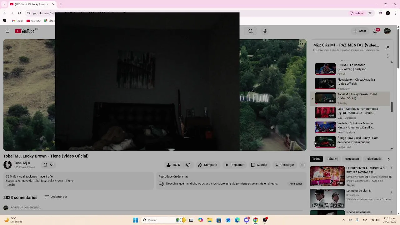The width and height of the screenshot is (400, 225).
Task: Start voice search with the microphone
Action: pos(265,31)
